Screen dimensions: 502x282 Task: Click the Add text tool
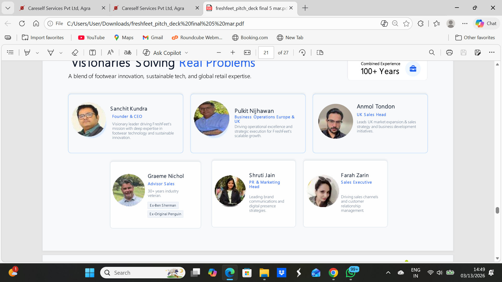tap(92, 52)
